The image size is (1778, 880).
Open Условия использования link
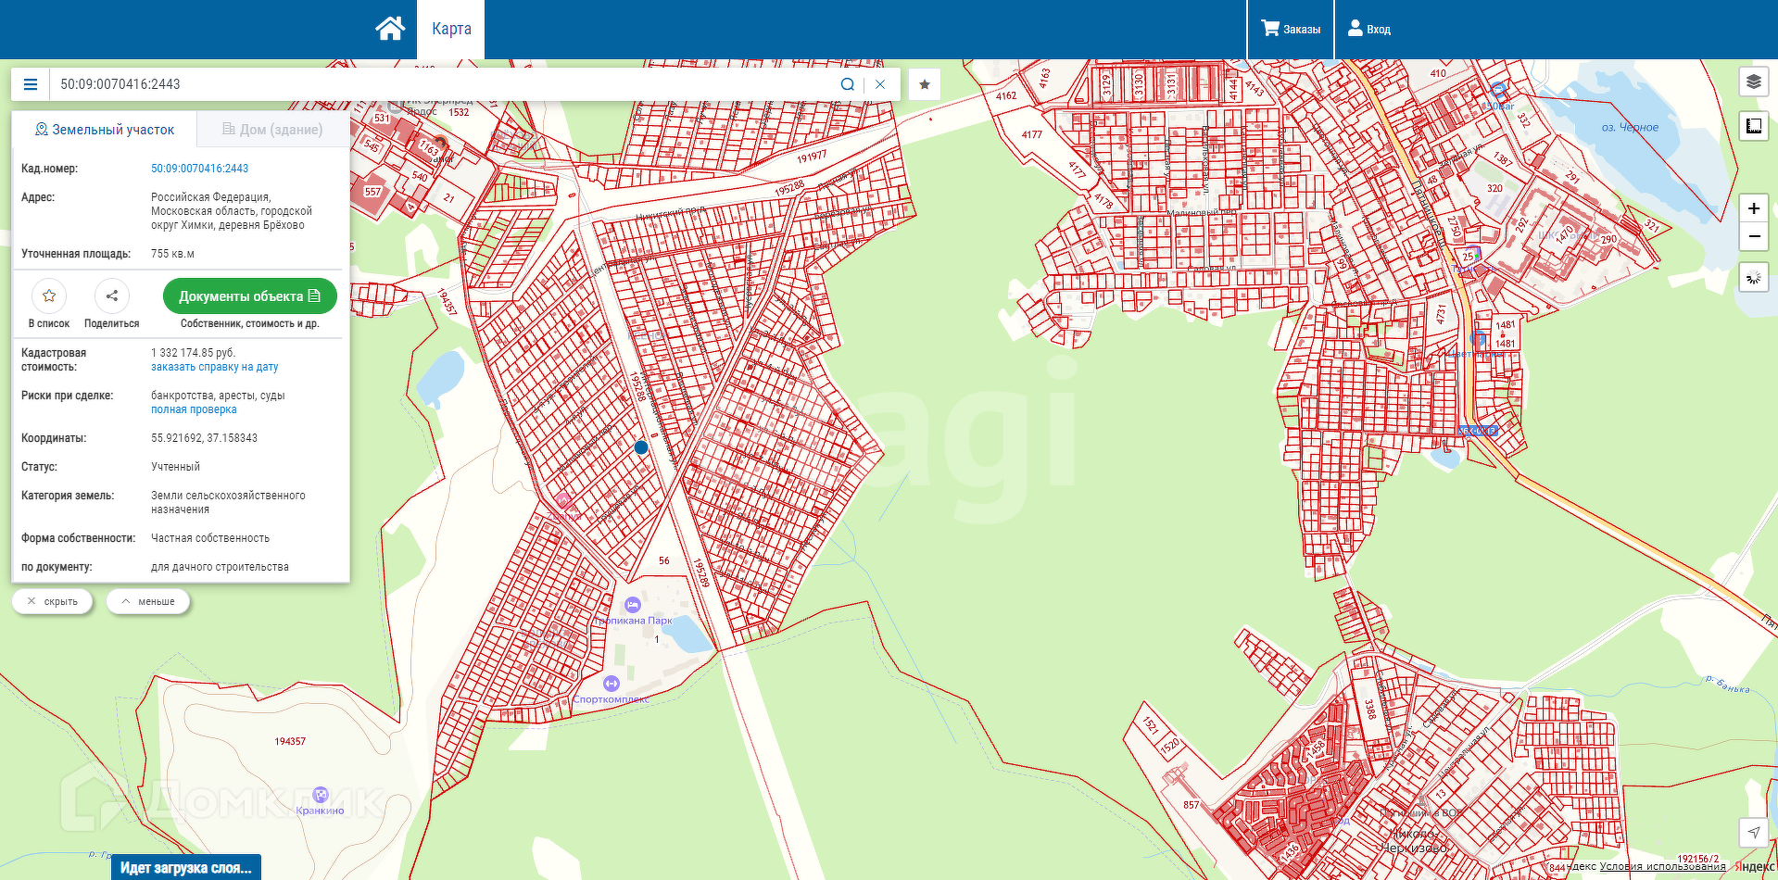[1663, 867]
